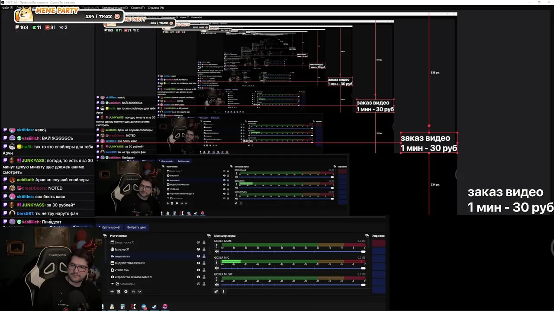Select Устройство захвата видео 9 row

coord(158,277)
